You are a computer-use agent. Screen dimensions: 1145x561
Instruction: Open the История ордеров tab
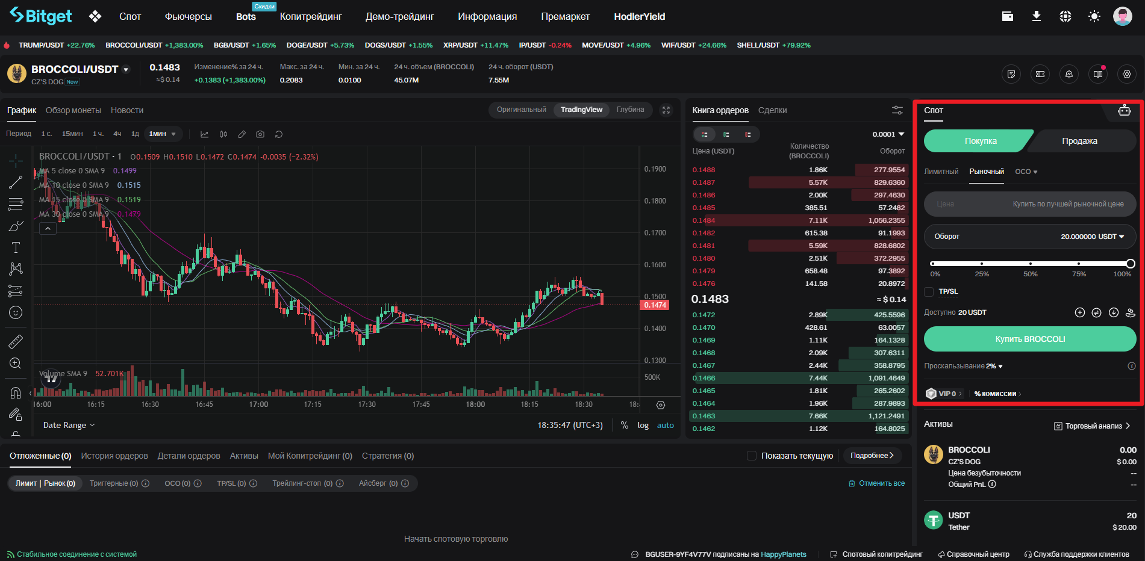114,456
